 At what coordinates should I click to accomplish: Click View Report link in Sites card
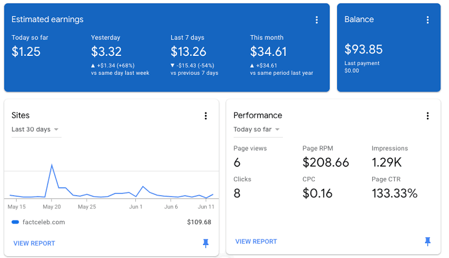point(34,243)
